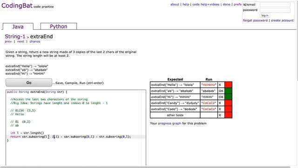Open the chance problem link

coord(35,42)
